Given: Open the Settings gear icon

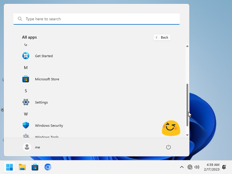Looking at the screenshot, I should (26, 102).
